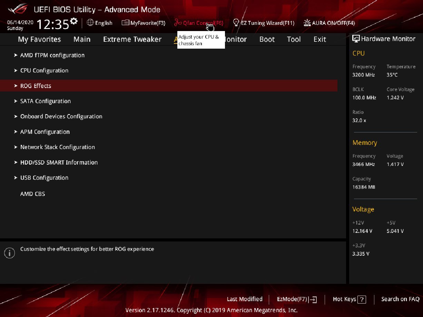
Task: Expand Network Stack Configuration arrow
Action: tap(16, 147)
